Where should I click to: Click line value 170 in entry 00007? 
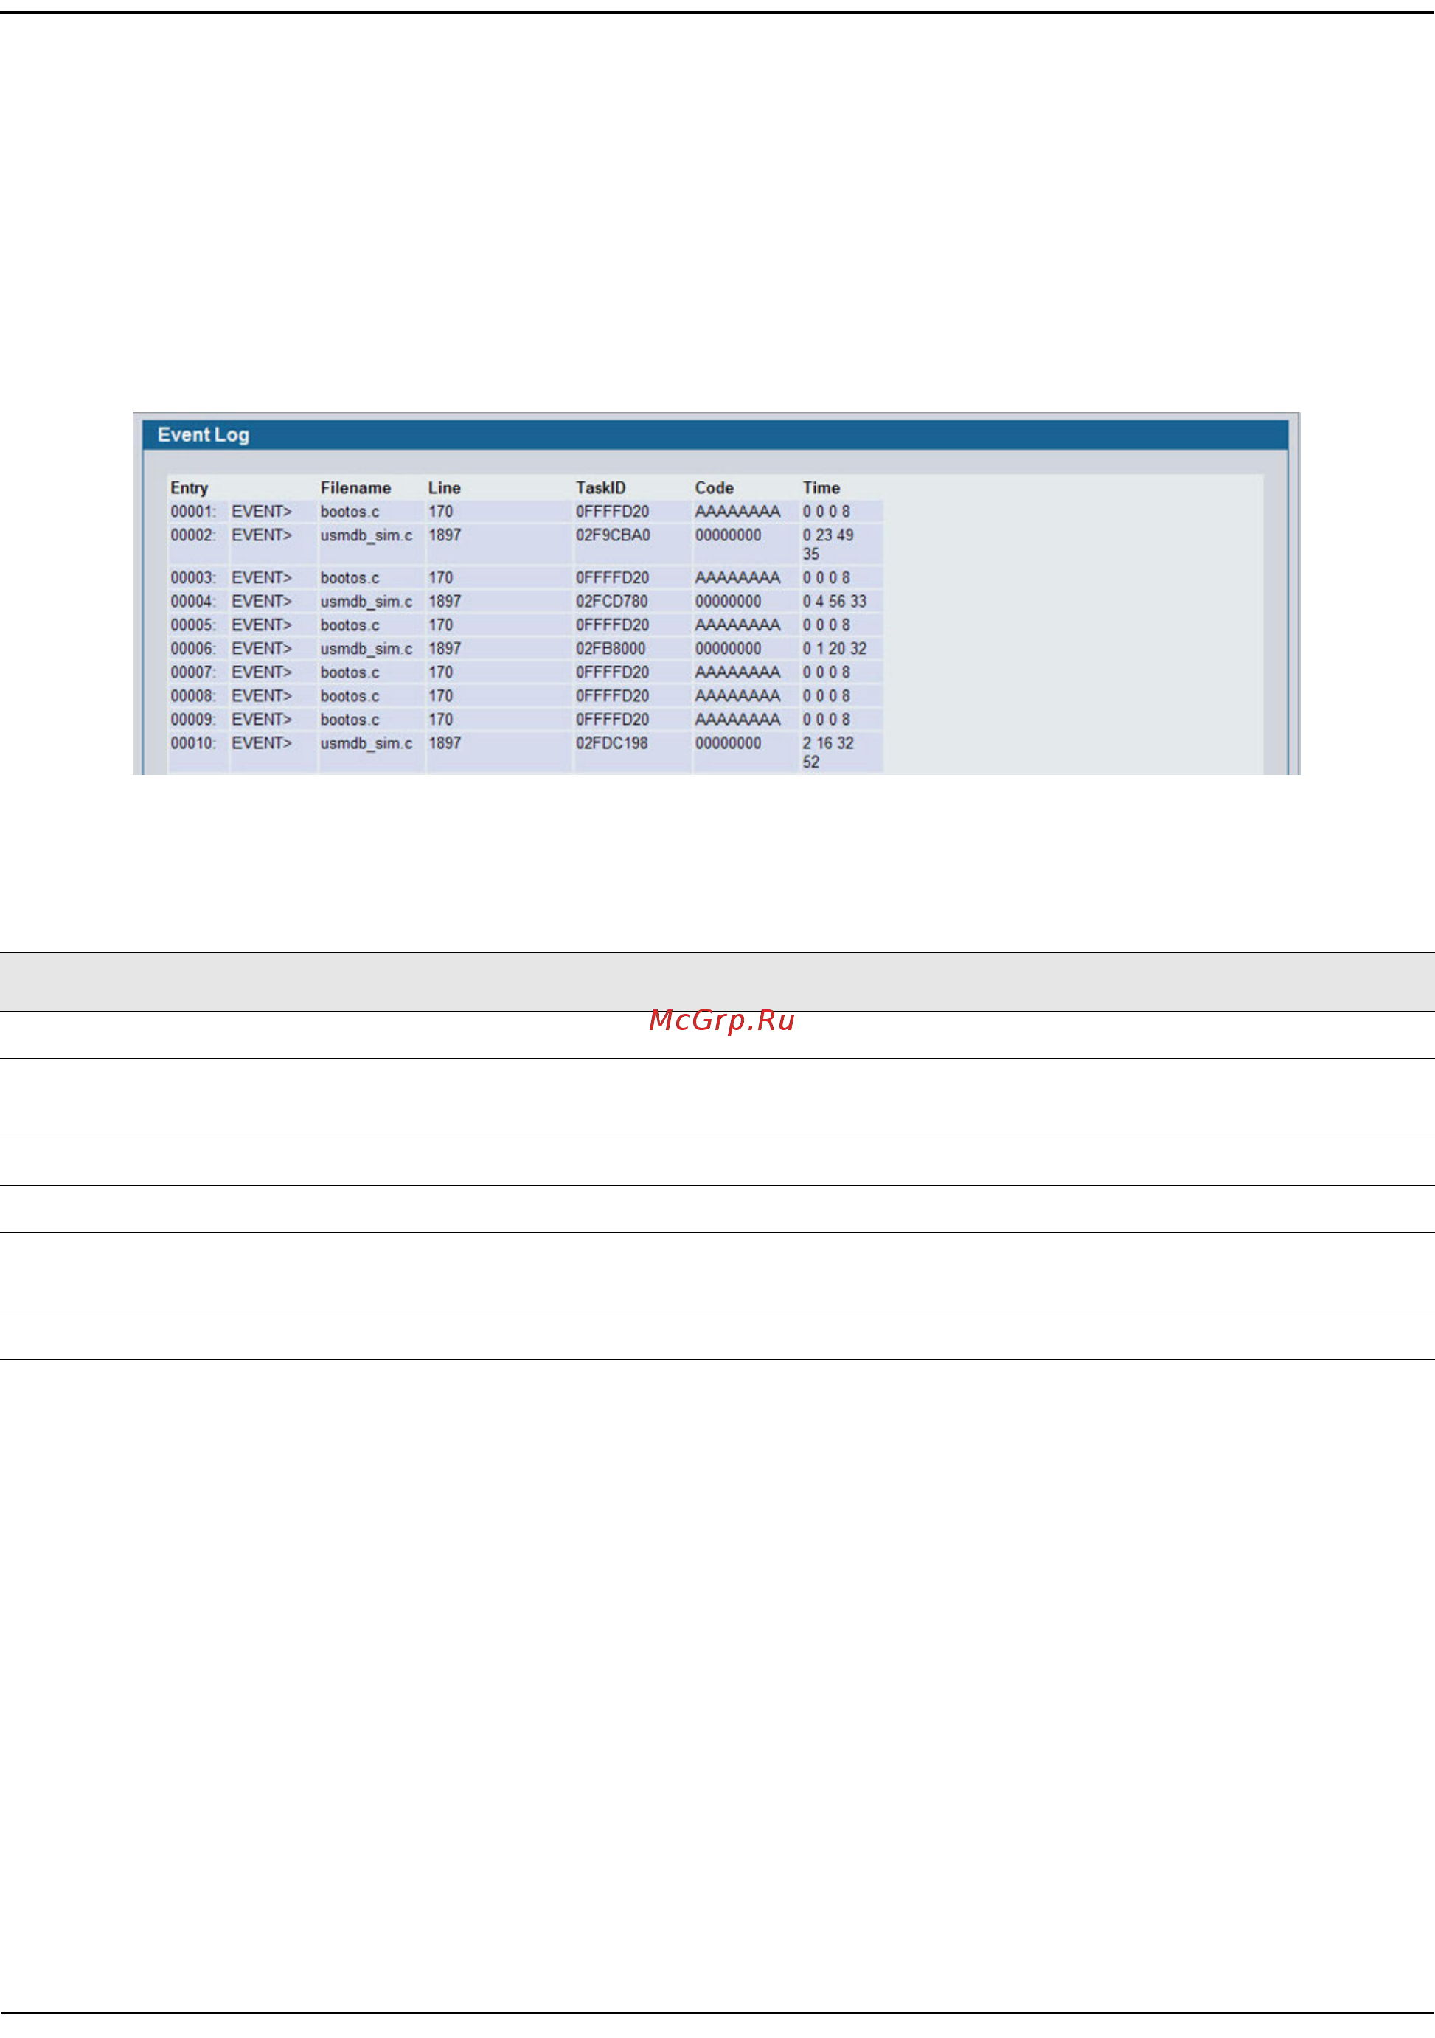pos(440,673)
